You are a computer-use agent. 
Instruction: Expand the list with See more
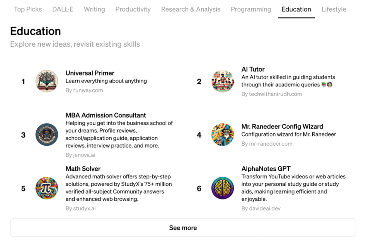pyautogui.click(x=183, y=228)
